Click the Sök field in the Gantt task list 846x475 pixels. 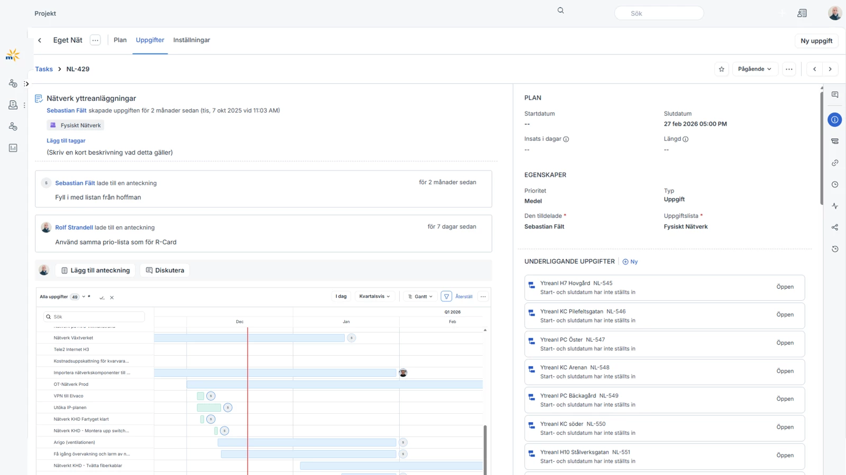(x=94, y=317)
